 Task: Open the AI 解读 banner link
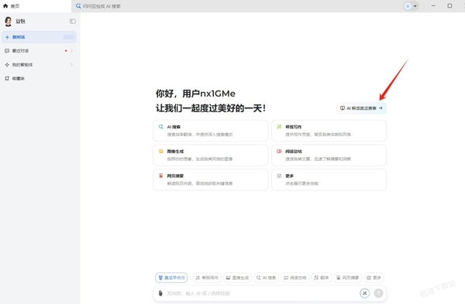(x=361, y=108)
